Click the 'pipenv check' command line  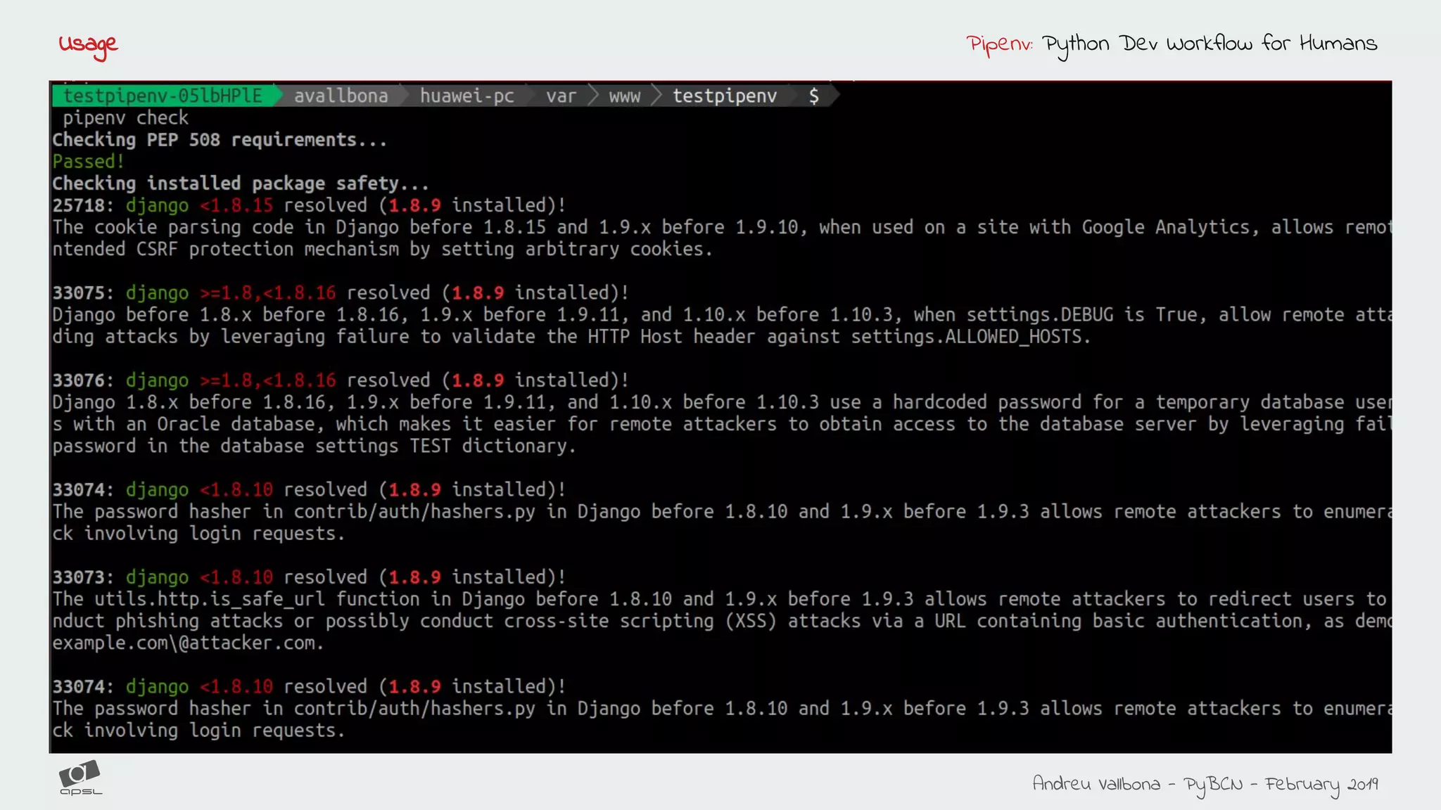coord(125,117)
